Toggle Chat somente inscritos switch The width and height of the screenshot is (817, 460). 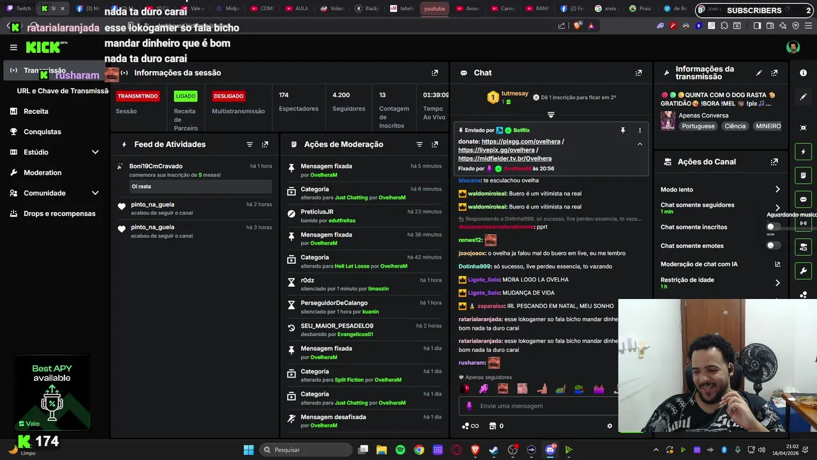click(x=773, y=227)
